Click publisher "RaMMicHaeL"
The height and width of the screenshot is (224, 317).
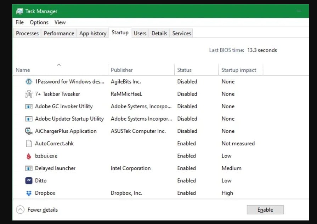[x=126, y=94]
